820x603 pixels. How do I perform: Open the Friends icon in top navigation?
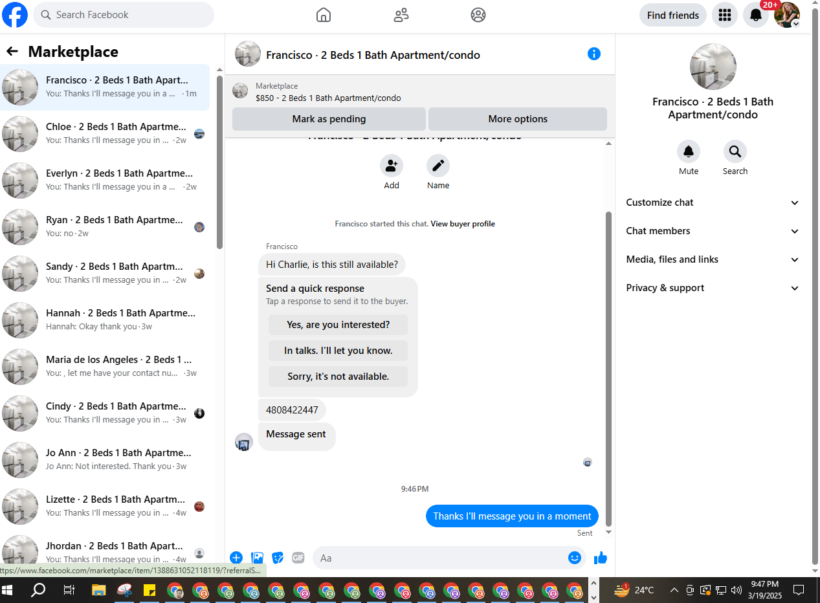pos(401,15)
